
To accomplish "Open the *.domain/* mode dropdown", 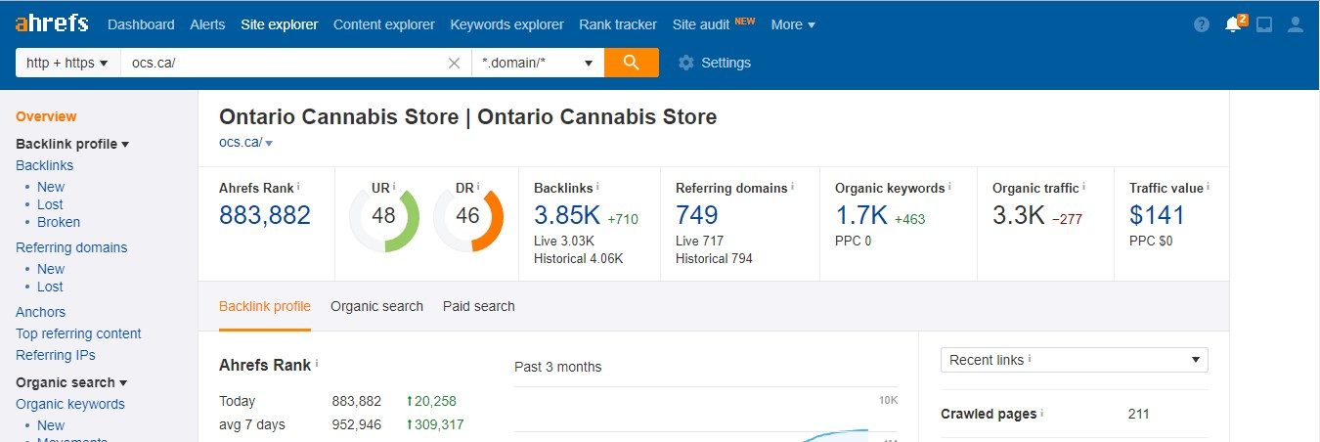I will 538,63.
